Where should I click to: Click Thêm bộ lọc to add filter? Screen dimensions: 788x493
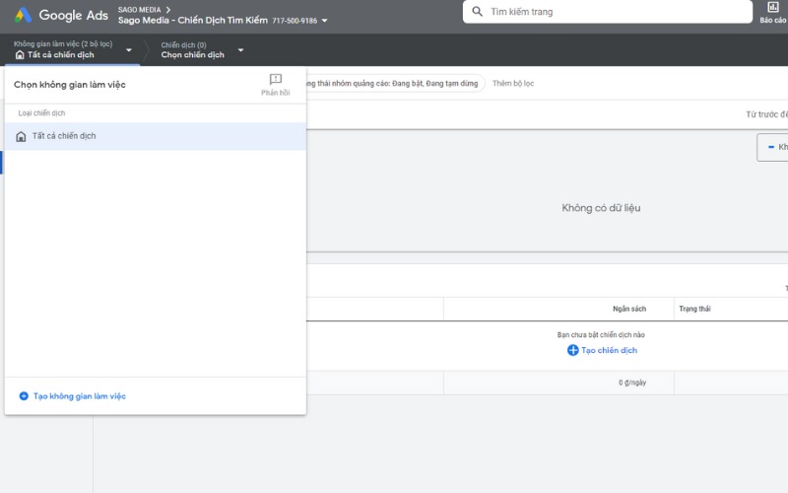(513, 84)
